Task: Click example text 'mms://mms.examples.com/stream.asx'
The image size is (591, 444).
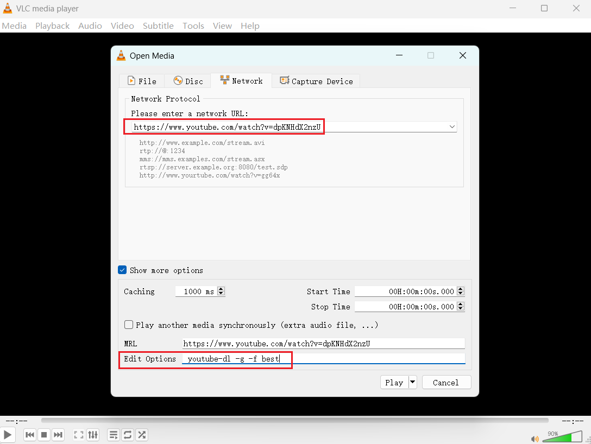Action: 202,159
